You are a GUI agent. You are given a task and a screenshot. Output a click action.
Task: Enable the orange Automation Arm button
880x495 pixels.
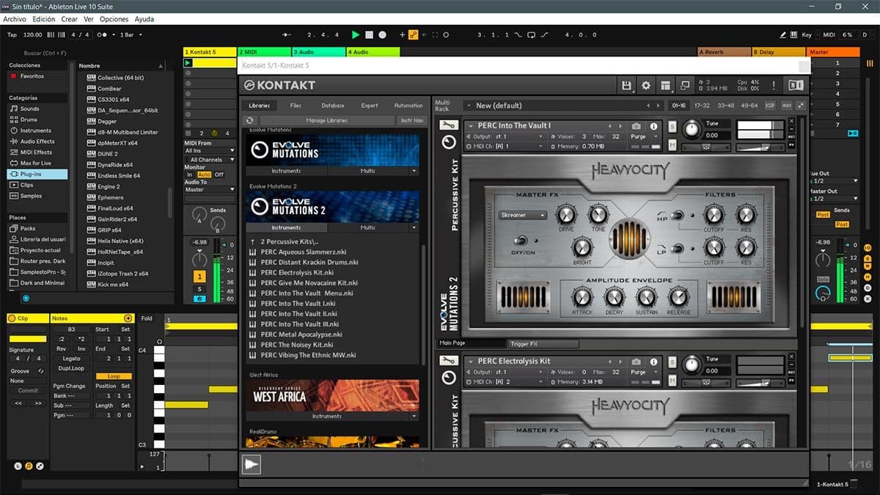coord(414,34)
